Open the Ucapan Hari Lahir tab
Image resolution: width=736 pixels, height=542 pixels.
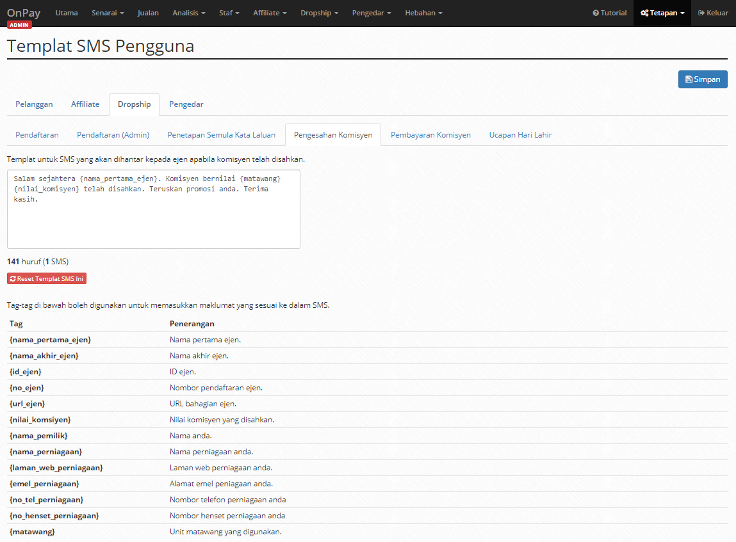[520, 135]
